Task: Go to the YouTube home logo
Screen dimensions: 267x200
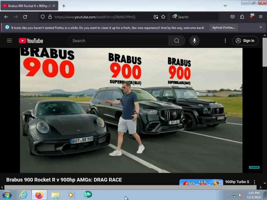Action: point(31,41)
